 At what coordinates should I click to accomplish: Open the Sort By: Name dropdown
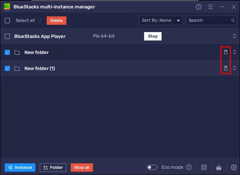pyautogui.click(x=161, y=20)
